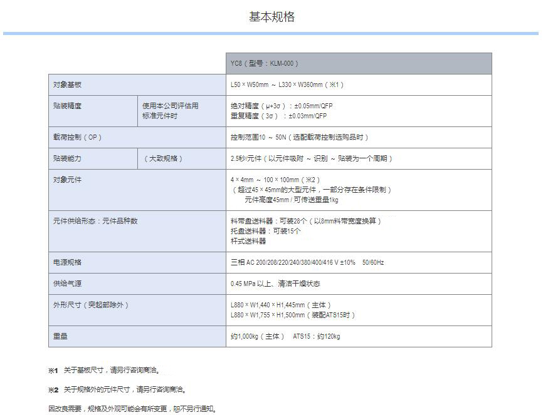Click the 元件供给形态：元件品种数 label

[x=95, y=221]
